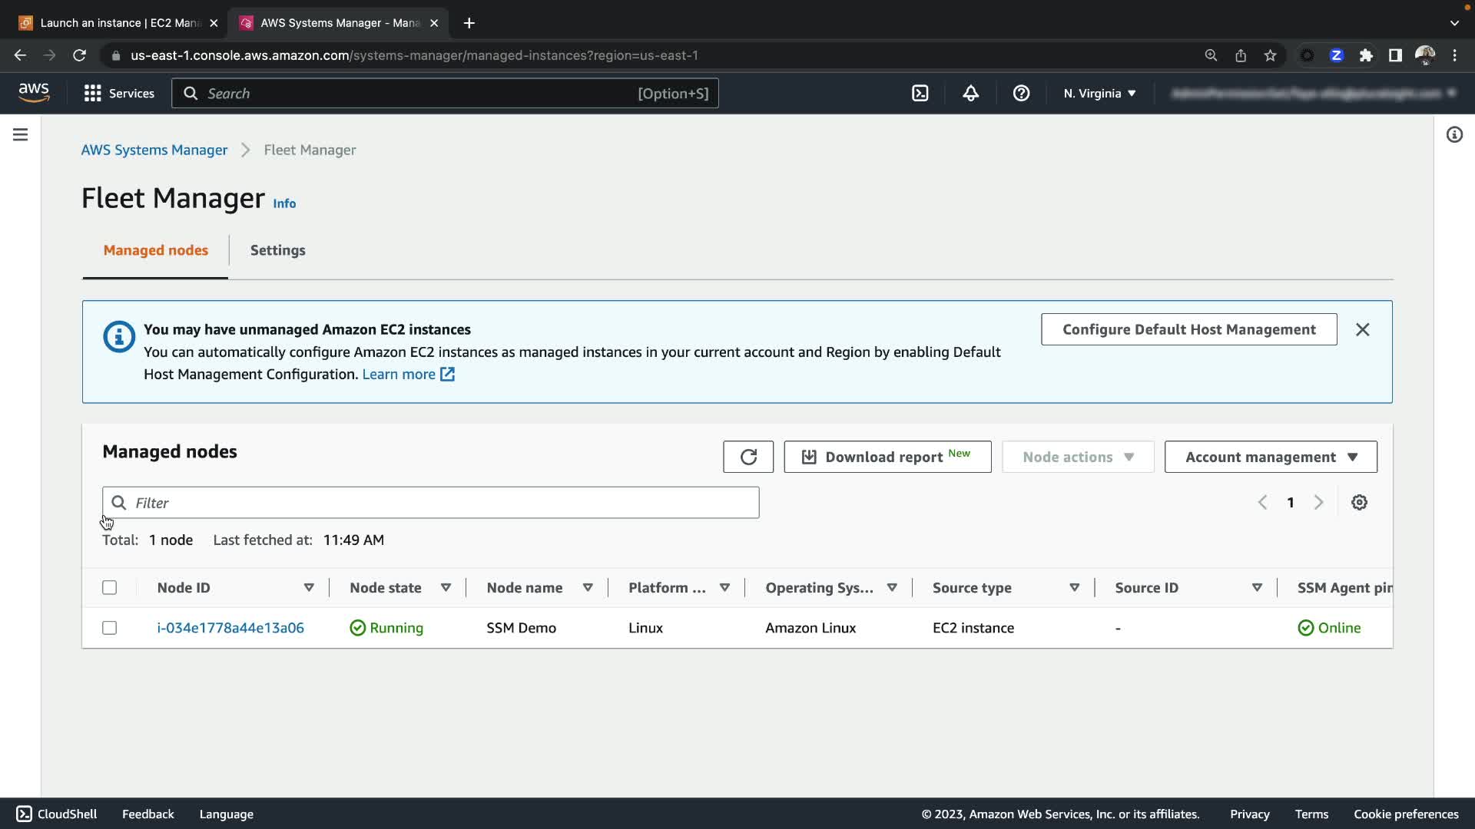
Task: Check the box for node i-034e1778a44e13a06
Action: [110, 628]
